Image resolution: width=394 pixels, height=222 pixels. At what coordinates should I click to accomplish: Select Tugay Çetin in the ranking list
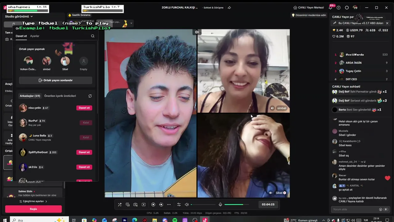[x=361, y=71]
